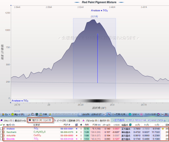
Task: Click the RIR value 5.10 cell
Action: (87, 129)
